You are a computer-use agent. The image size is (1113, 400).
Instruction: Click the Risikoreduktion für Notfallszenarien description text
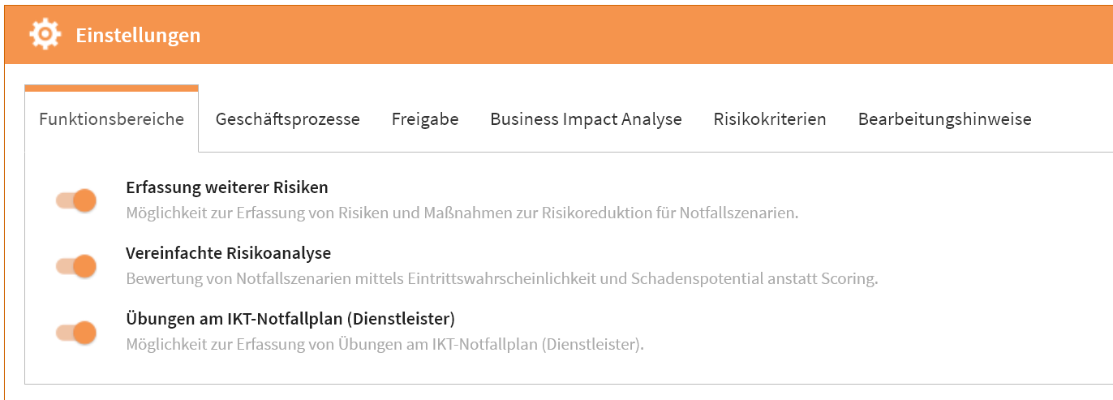click(x=462, y=213)
